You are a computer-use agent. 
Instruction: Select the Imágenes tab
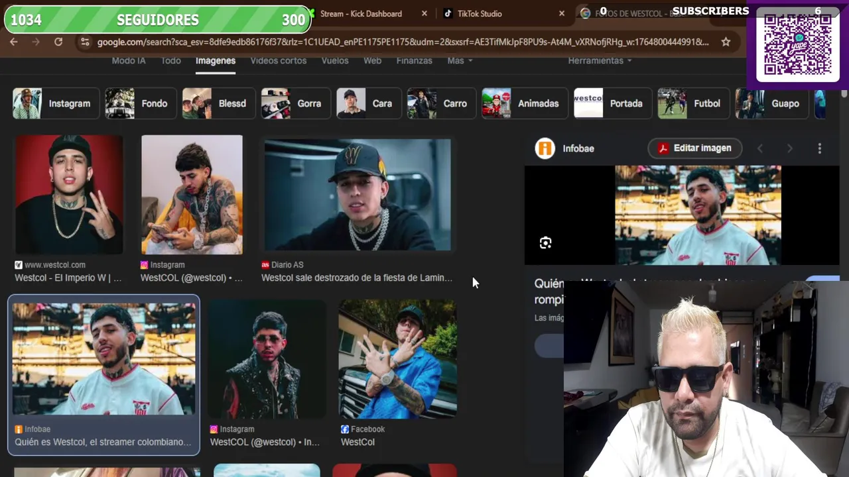click(216, 60)
